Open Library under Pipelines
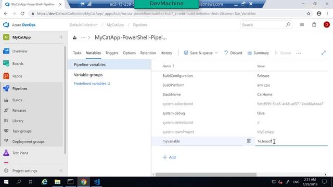 (x=18, y=121)
